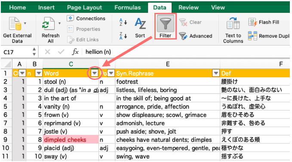Click the Get External Data icon
Screen dimensions: 292x162
[15, 24]
